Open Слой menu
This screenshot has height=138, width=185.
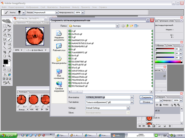point(43,7)
